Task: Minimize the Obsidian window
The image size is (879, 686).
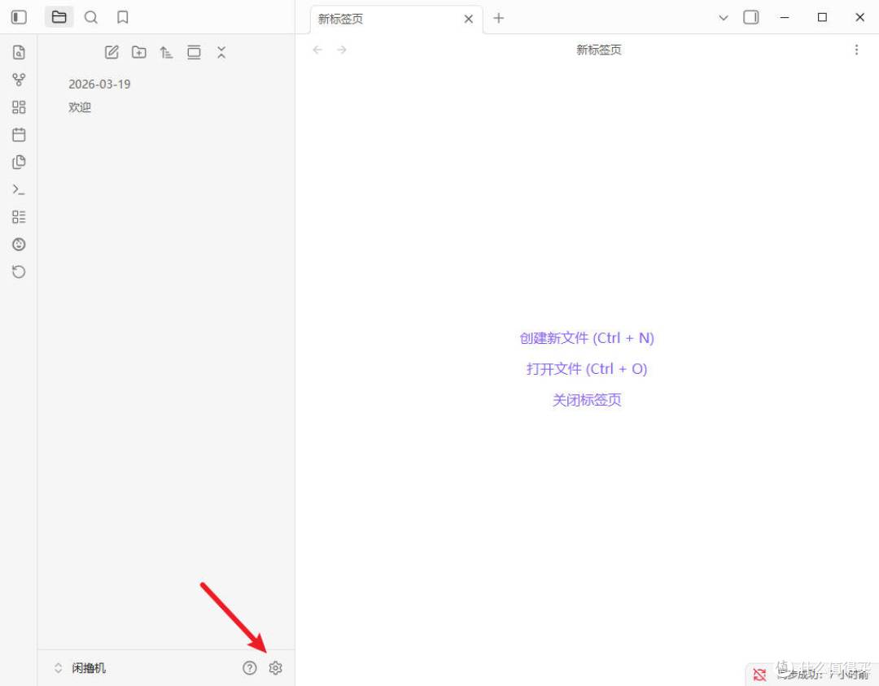Action: pos(785,17)
